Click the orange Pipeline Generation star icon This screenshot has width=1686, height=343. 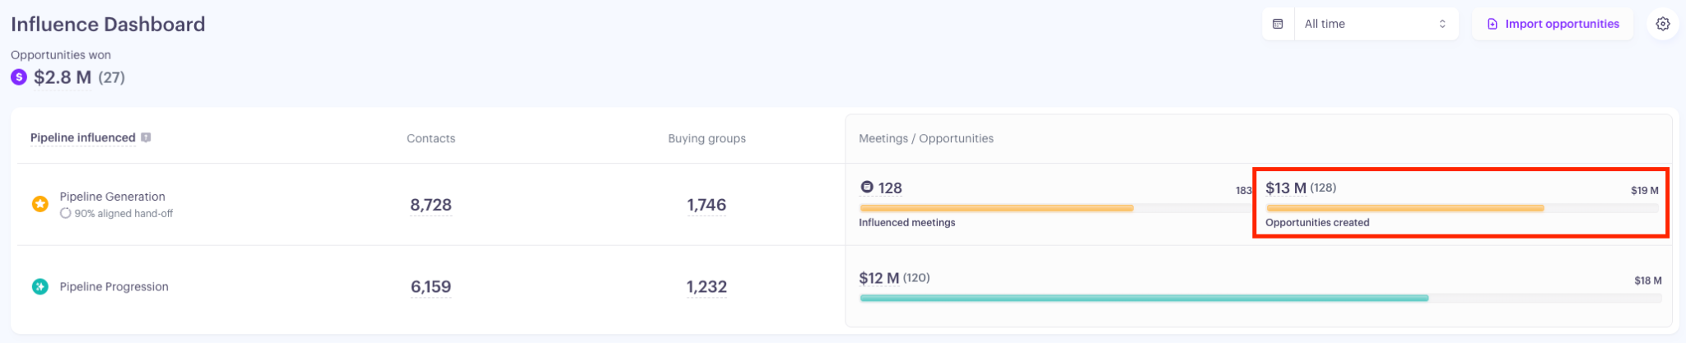pos(40,204)
